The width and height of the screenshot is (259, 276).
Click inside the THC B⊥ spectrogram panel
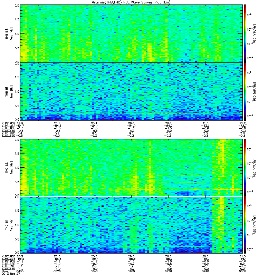click(x=132, y=168)
